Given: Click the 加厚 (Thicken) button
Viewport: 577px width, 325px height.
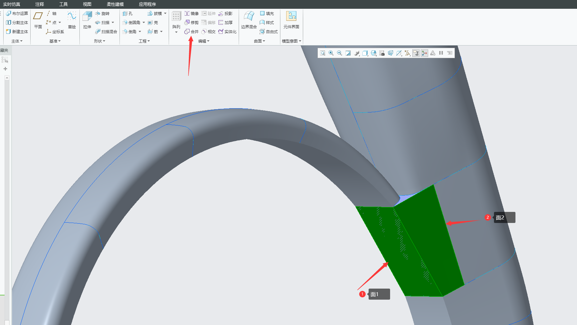Looking at the screenshot, I should point(225,22).
